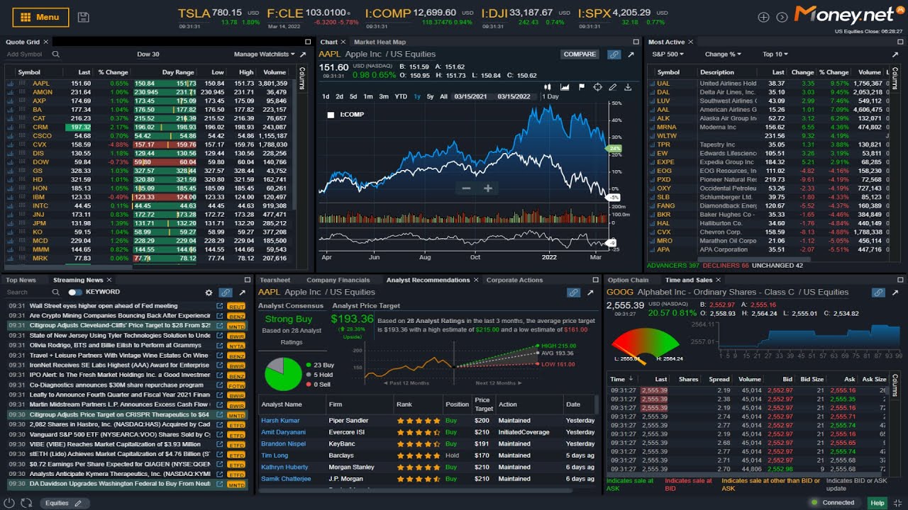Select the 3m chart range

pos(384,96)
